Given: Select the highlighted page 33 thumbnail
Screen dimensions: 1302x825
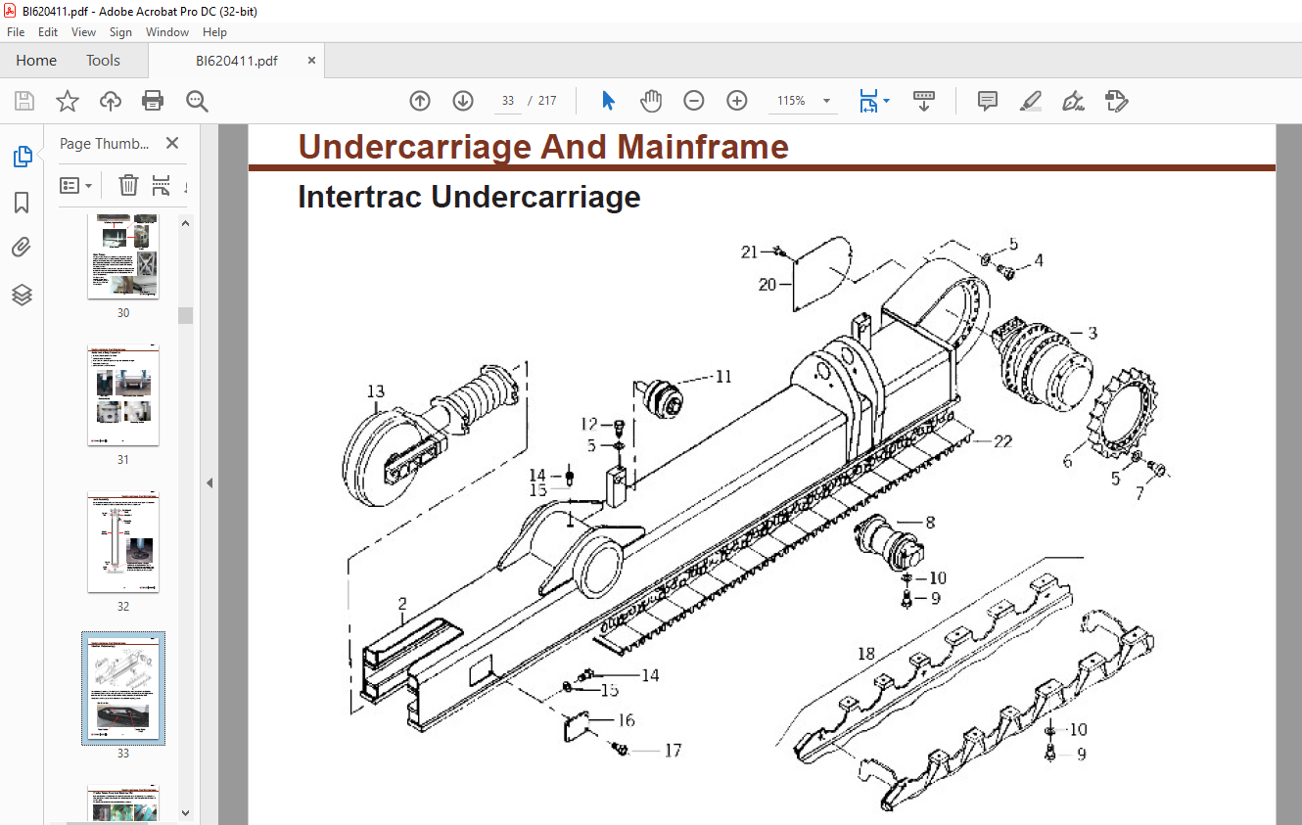Looking at the screenshot, I should [123, 688].
